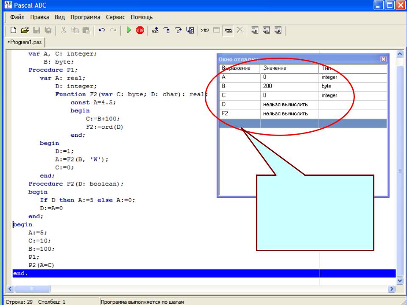
Task: Add expression to watch with the glasses-plus icon
Action: coord(155,30)
